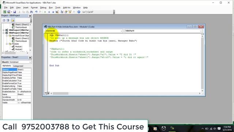Open the Add-Ins menu
This screenshot has width=234, height=132.
[67, 7]
